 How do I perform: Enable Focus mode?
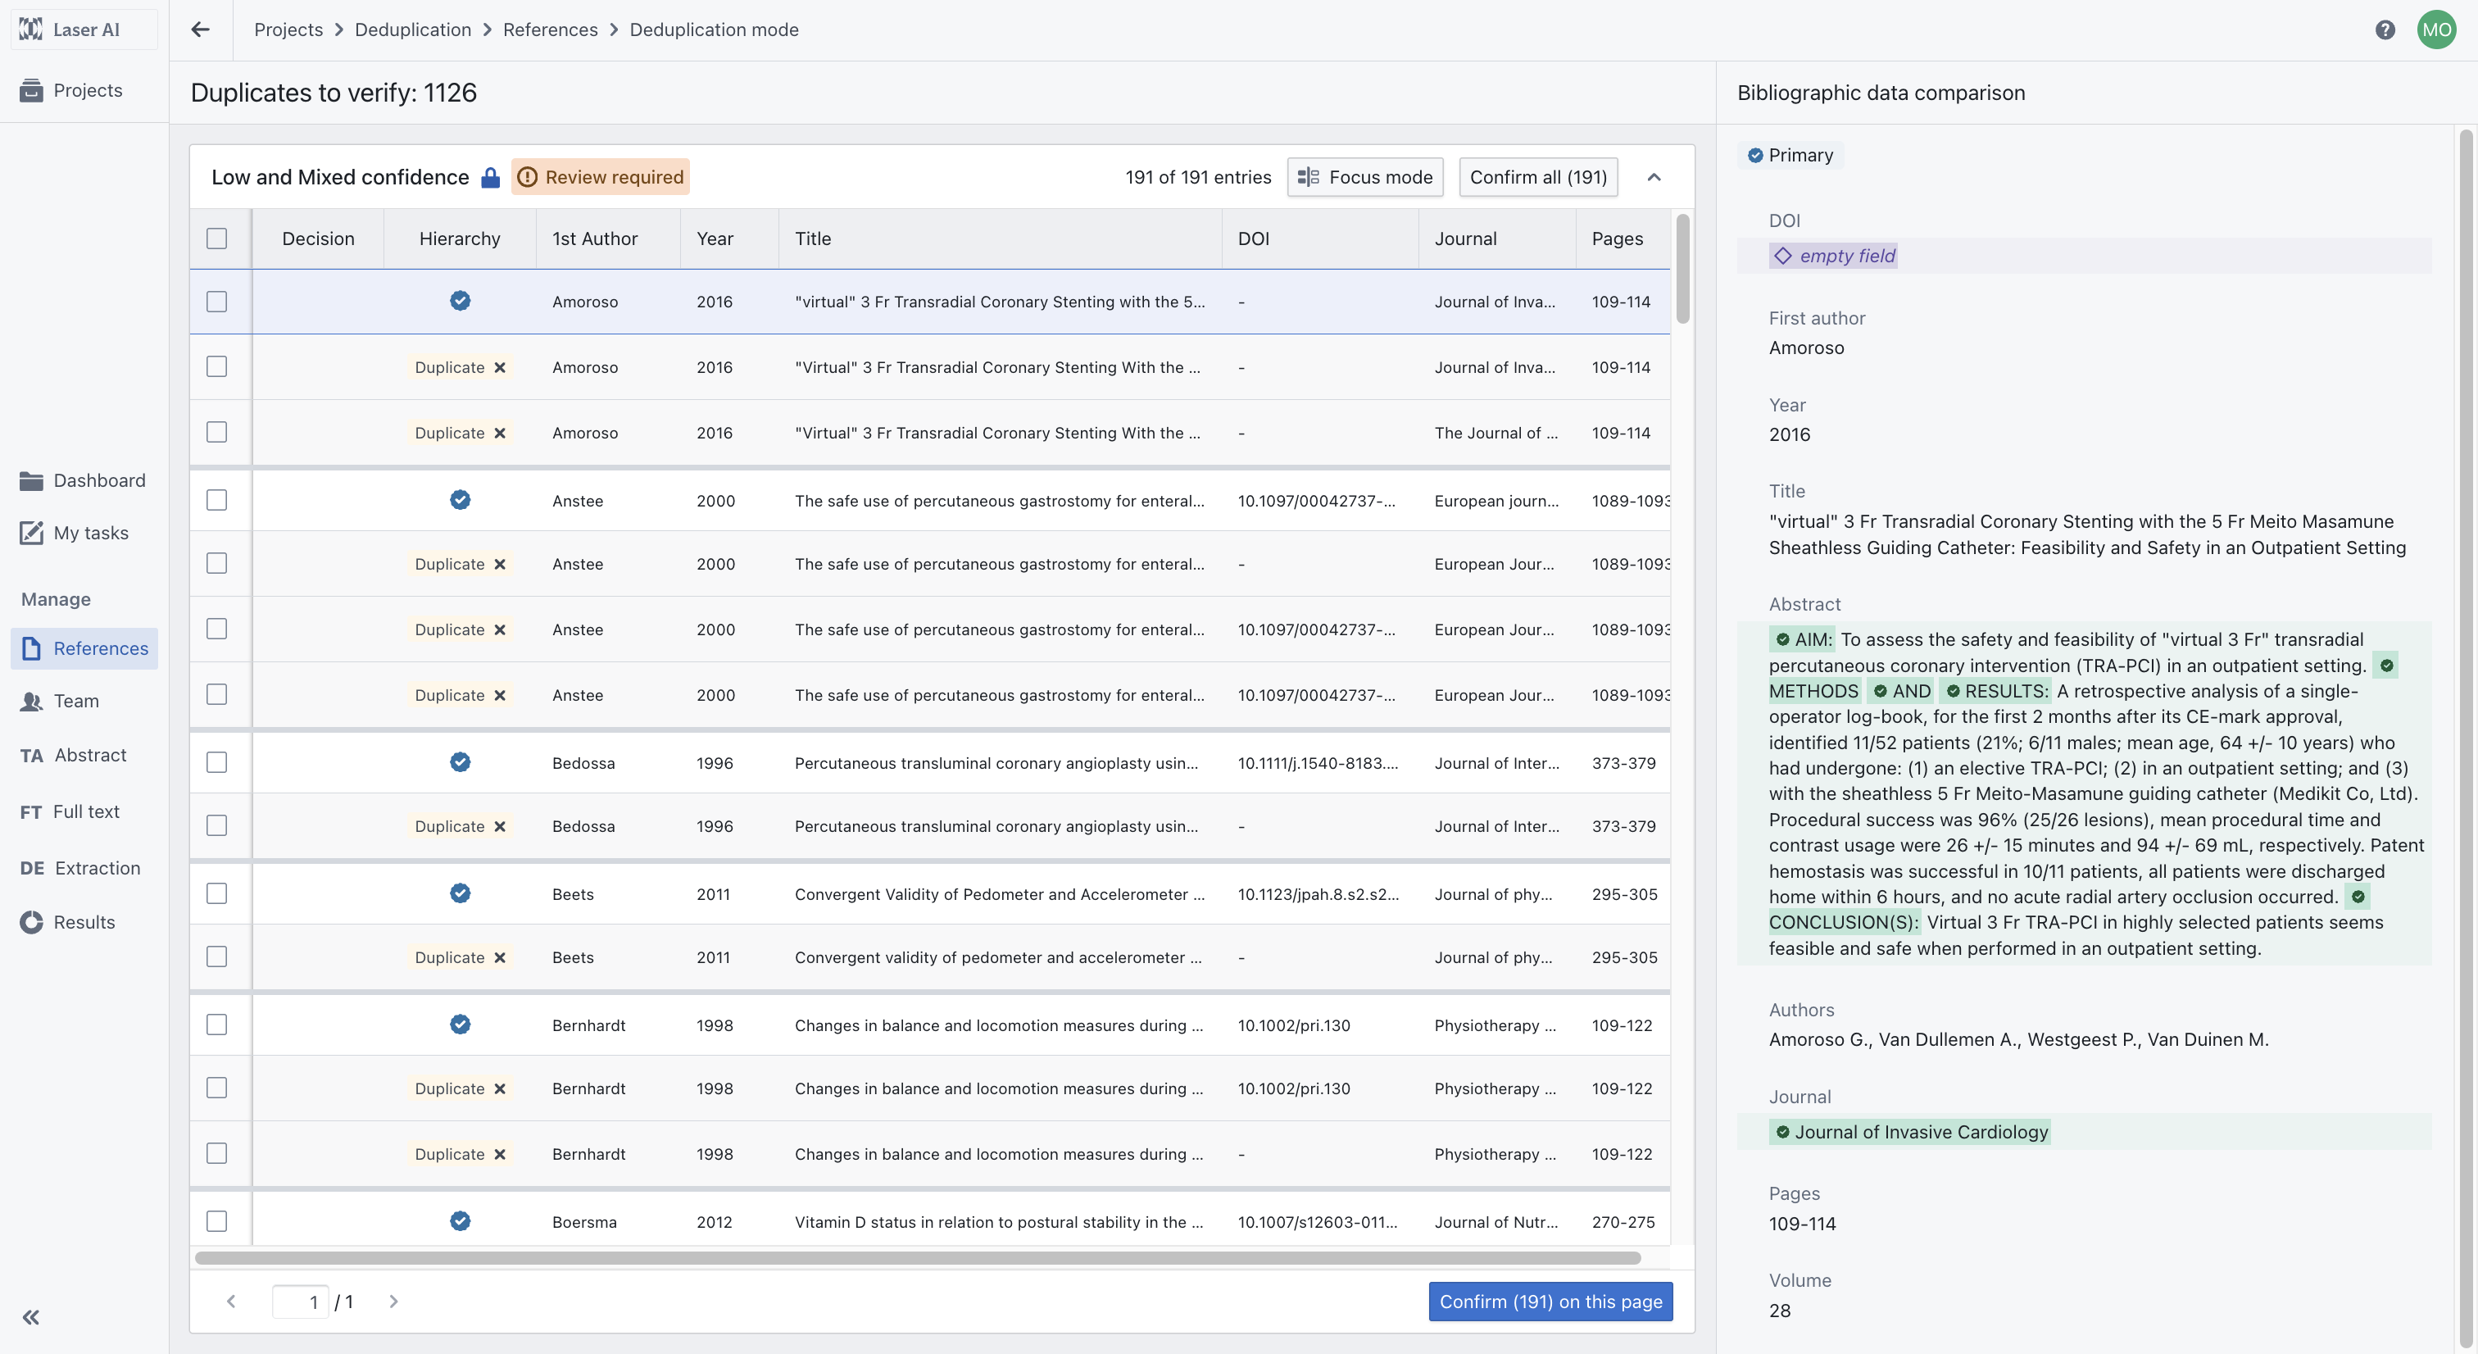click(x=1364, y=177)
